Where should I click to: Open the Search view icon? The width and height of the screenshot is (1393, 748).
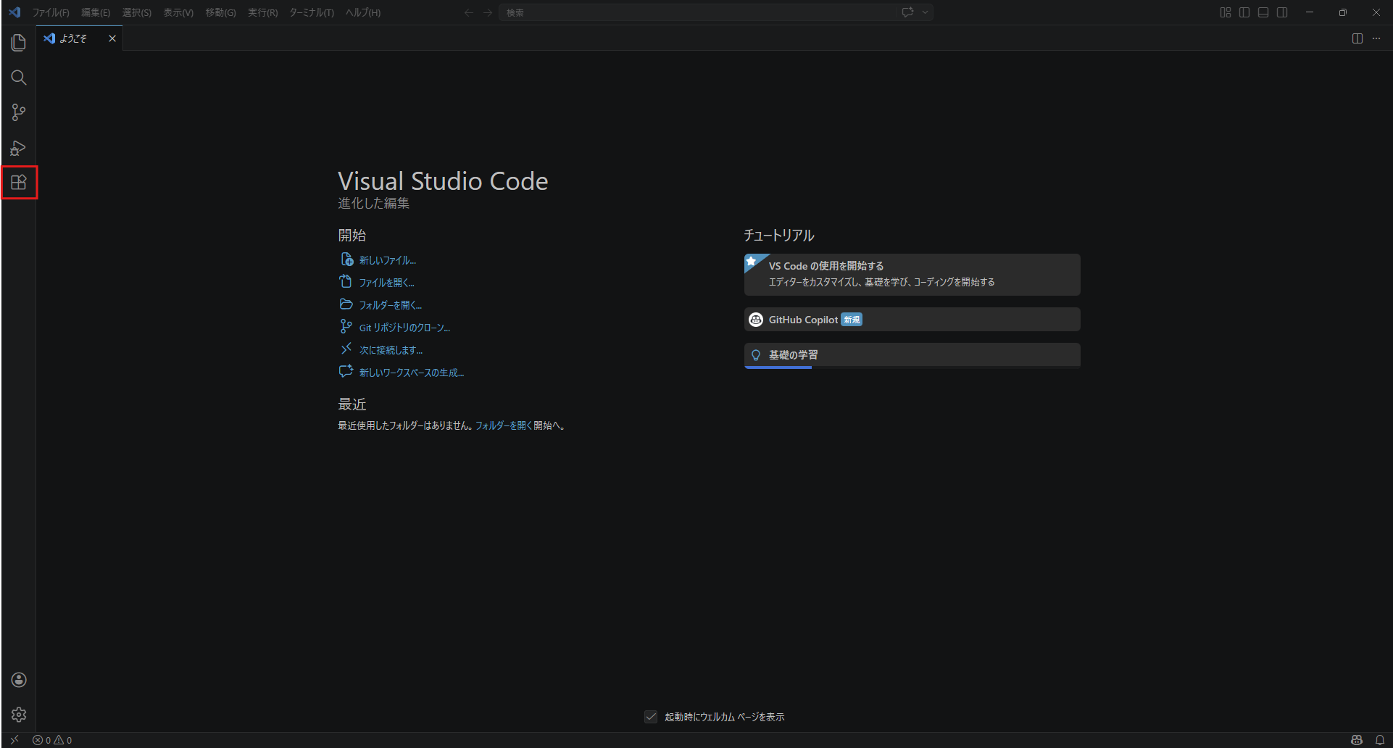(x=19, y=78)
